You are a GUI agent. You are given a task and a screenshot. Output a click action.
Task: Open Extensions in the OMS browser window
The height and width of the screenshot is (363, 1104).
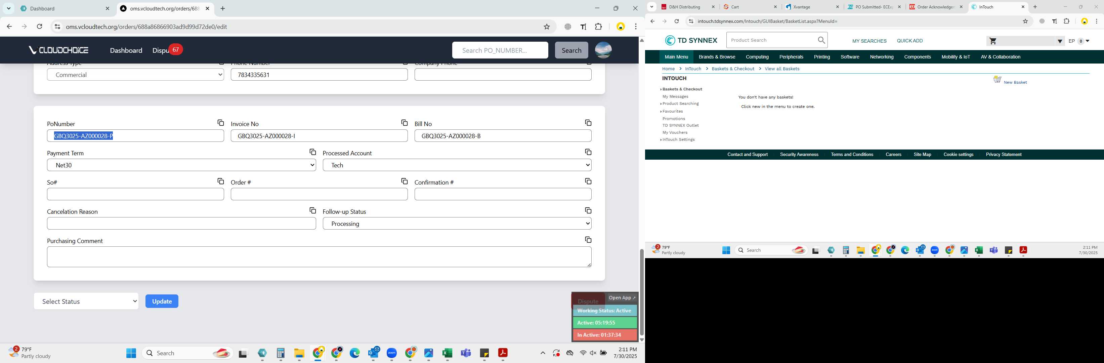598,27
